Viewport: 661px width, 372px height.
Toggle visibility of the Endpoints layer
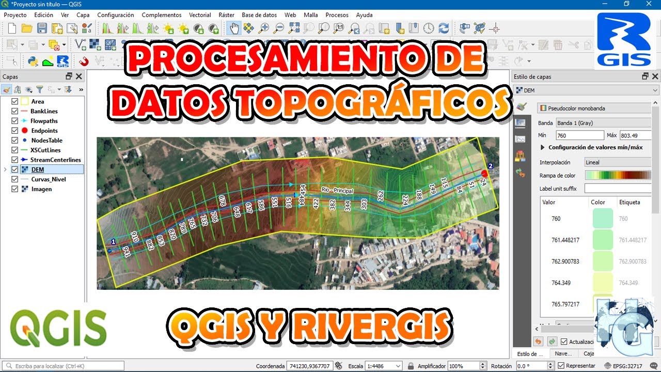(14, 131)
